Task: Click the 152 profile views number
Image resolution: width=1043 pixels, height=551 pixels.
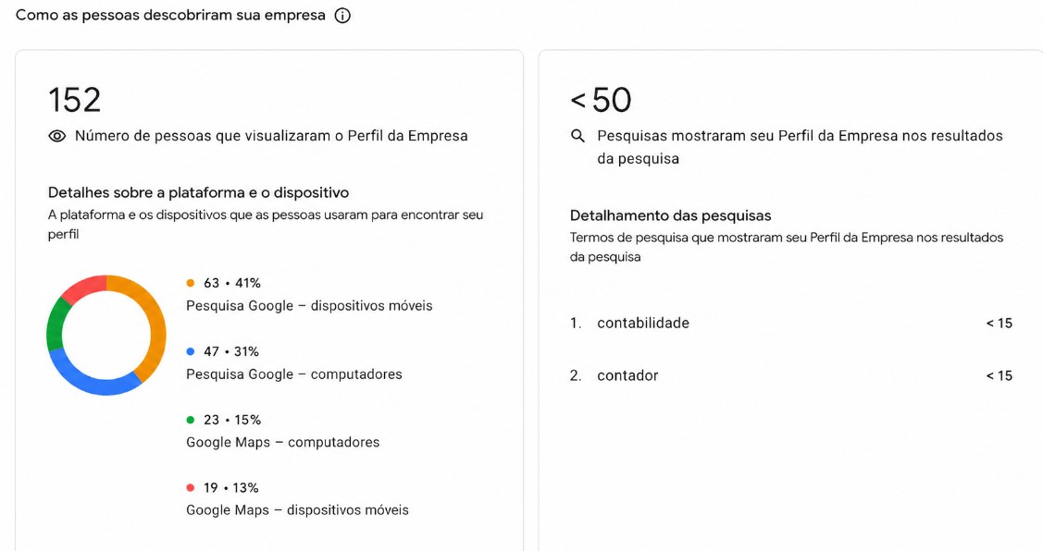Action: click(x=74, y=101)
